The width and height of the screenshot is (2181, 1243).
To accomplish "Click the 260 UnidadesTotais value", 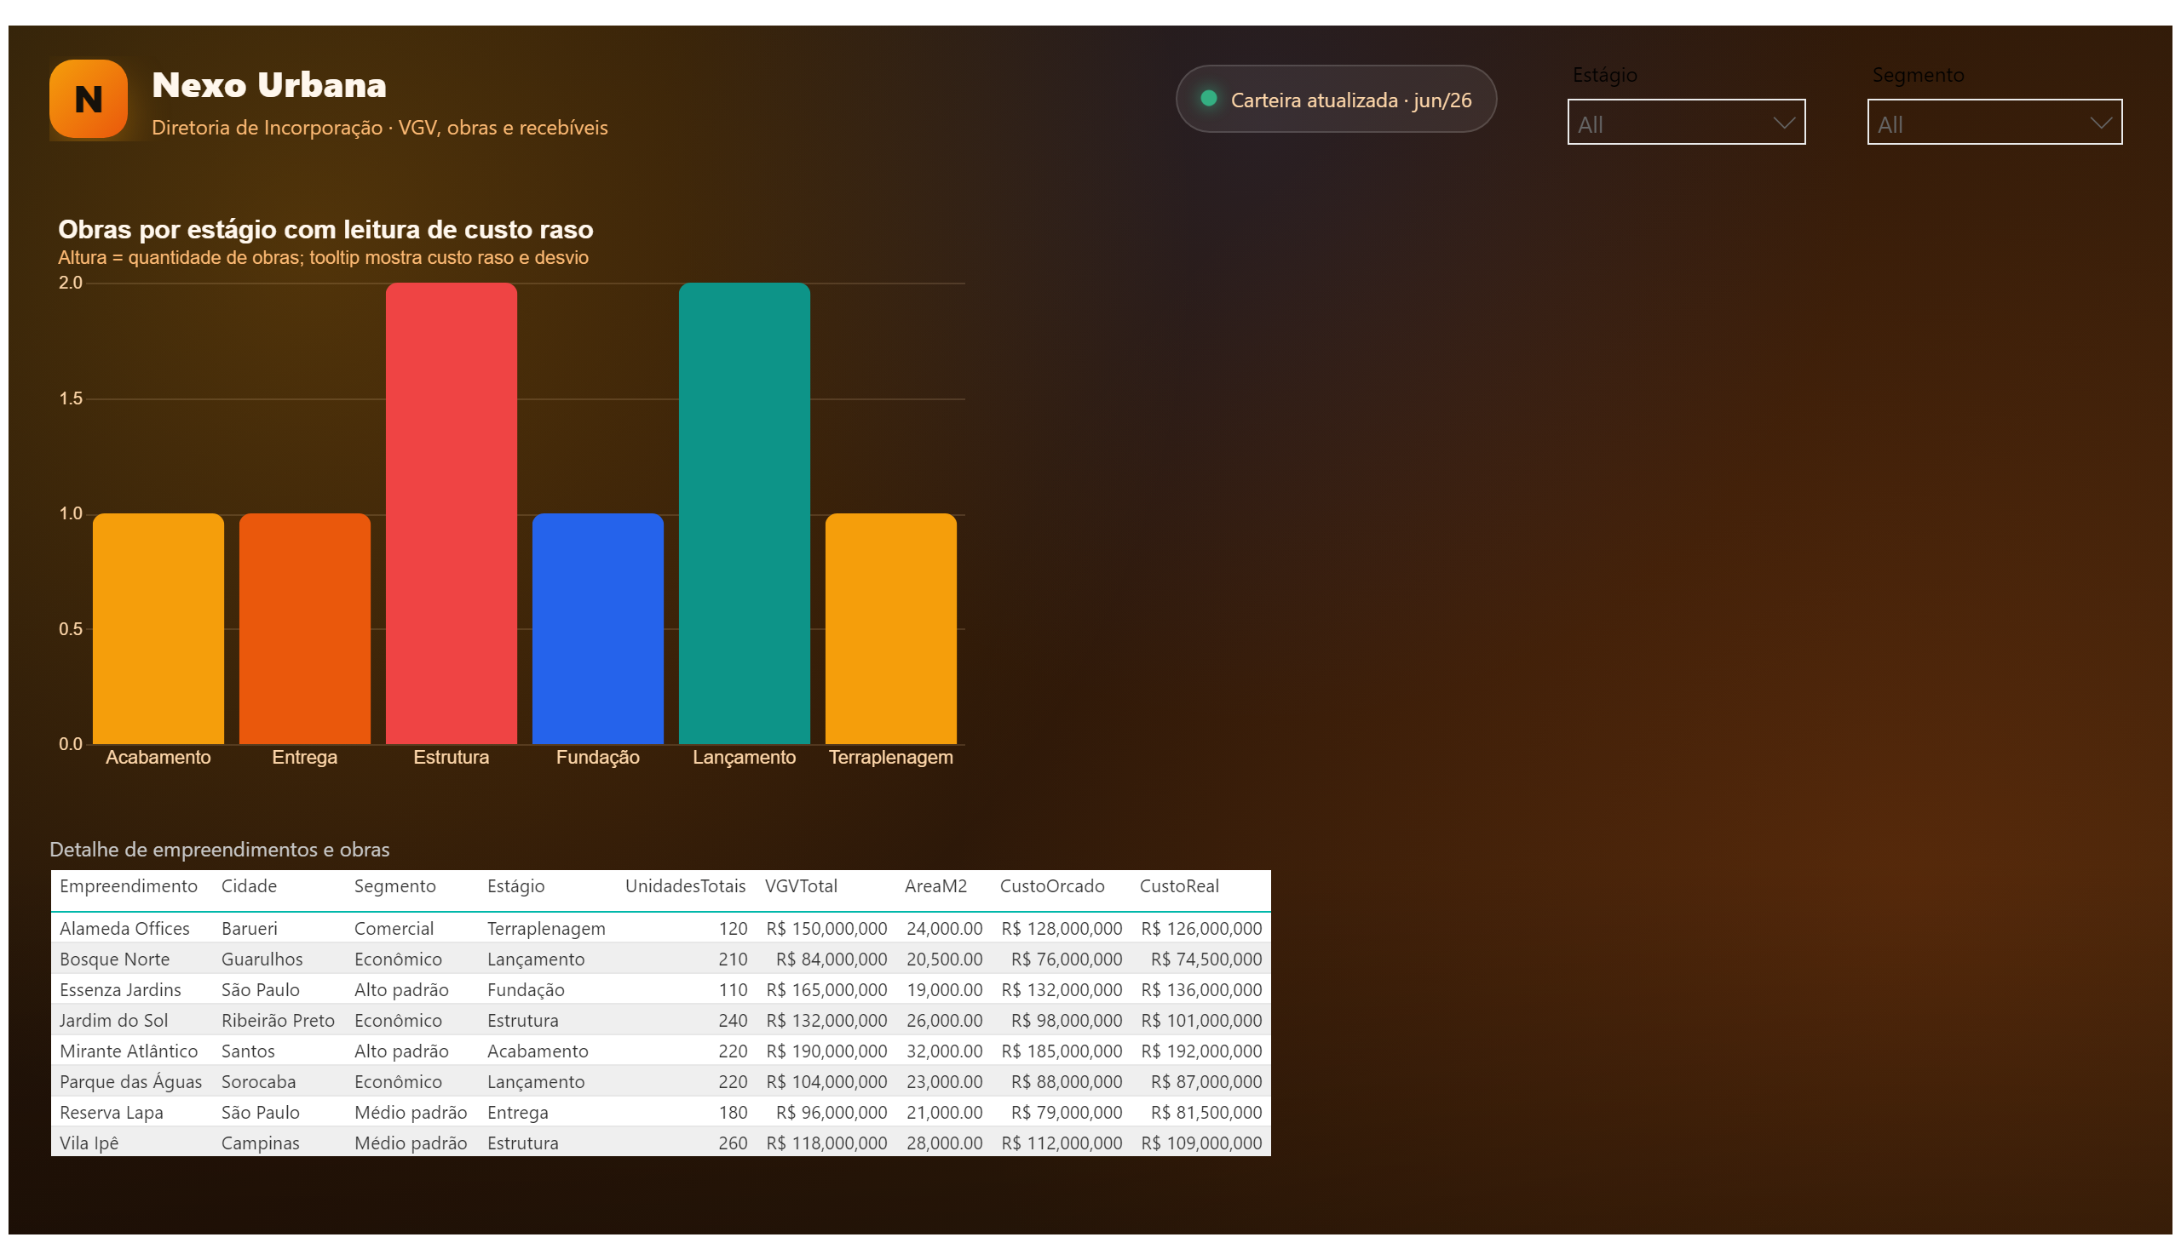I will [733, 1143].
